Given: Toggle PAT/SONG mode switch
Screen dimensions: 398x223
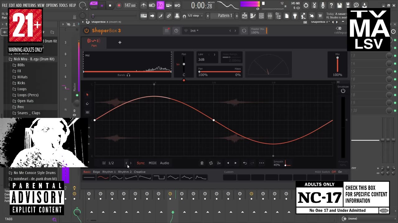Looking at the screenshot, I should point(94,5).
